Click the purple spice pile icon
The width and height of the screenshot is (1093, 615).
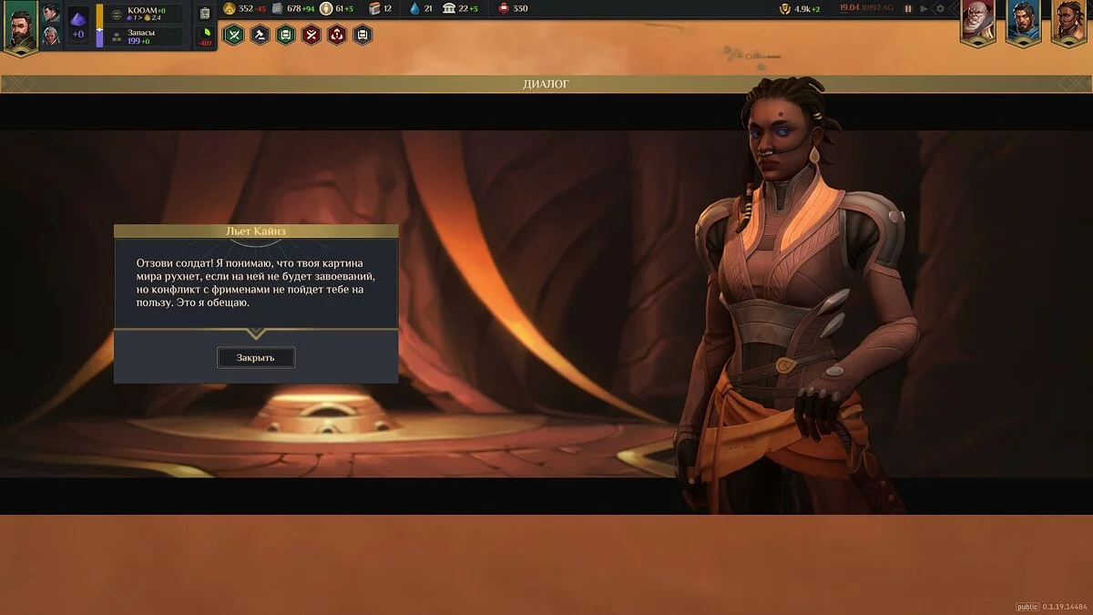click(x=78, y=20)
